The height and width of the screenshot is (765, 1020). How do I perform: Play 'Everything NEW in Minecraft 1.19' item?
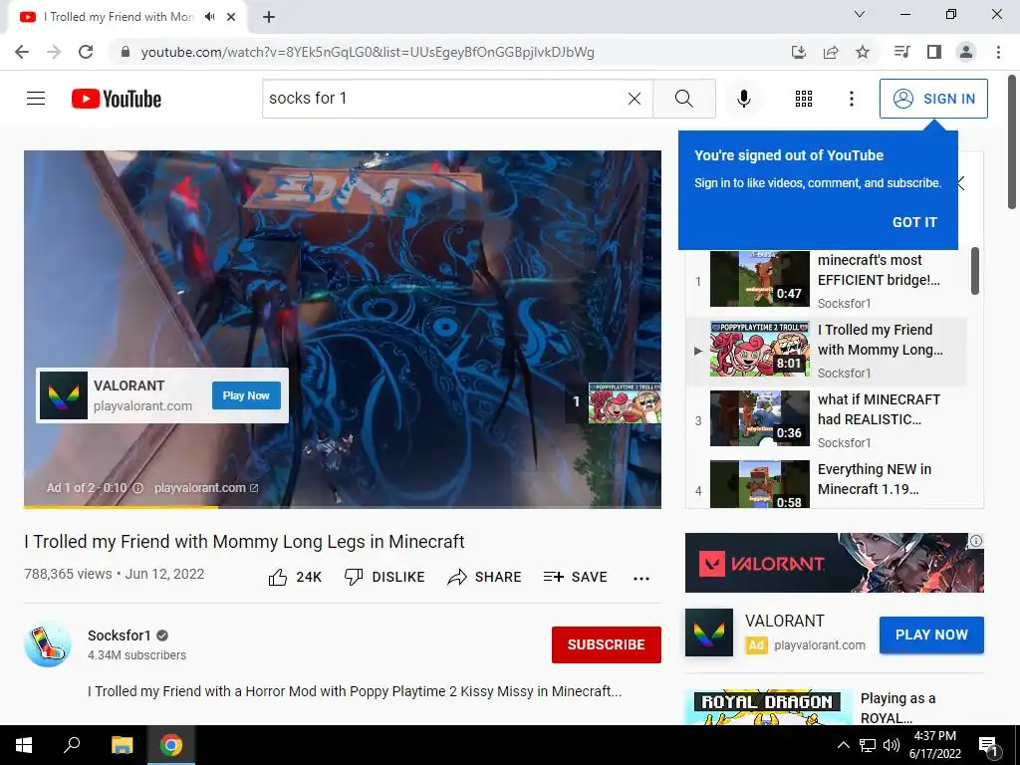point(827,483)
